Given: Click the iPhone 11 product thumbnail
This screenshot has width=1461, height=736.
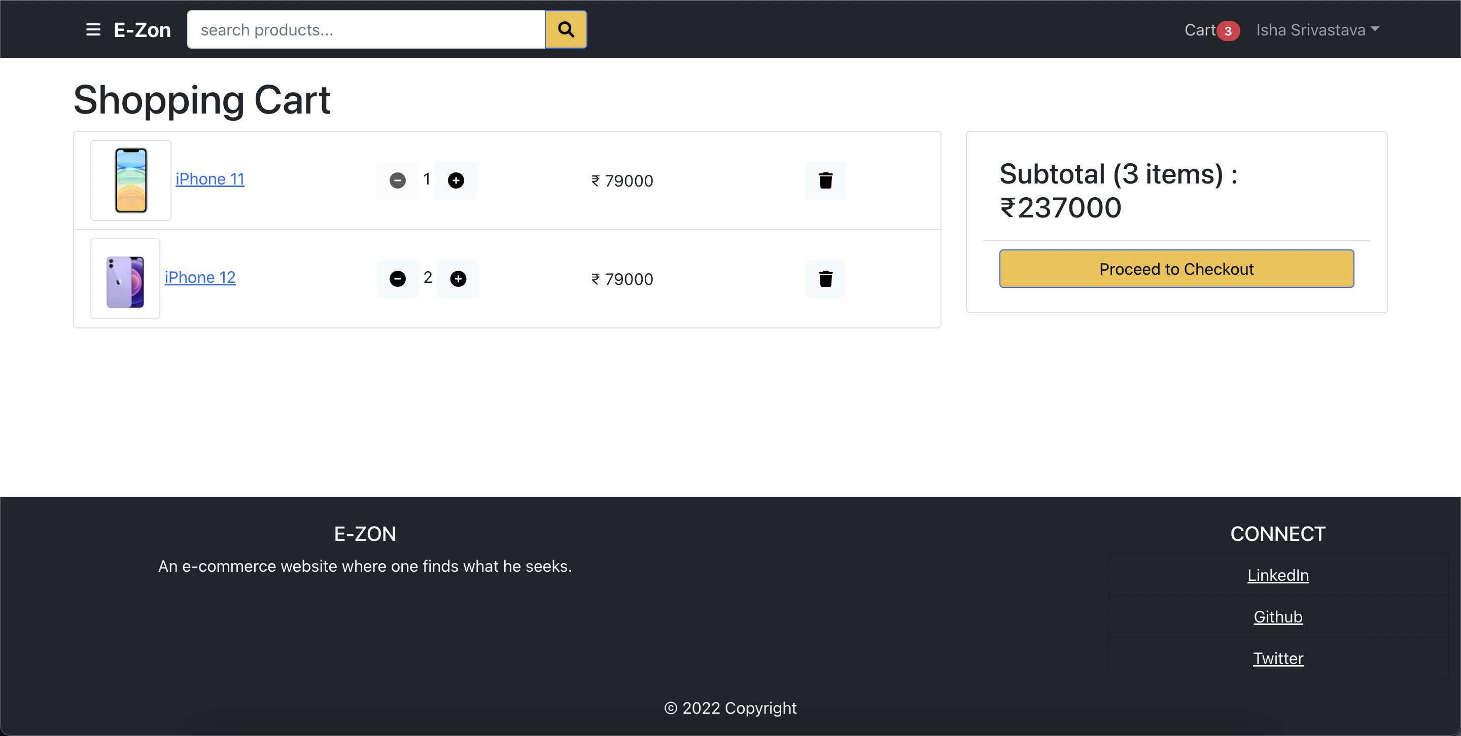Looking at the screenshot, I should (x=130, y=180).
